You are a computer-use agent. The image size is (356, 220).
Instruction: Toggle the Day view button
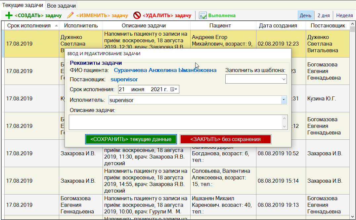click(305, 16)
